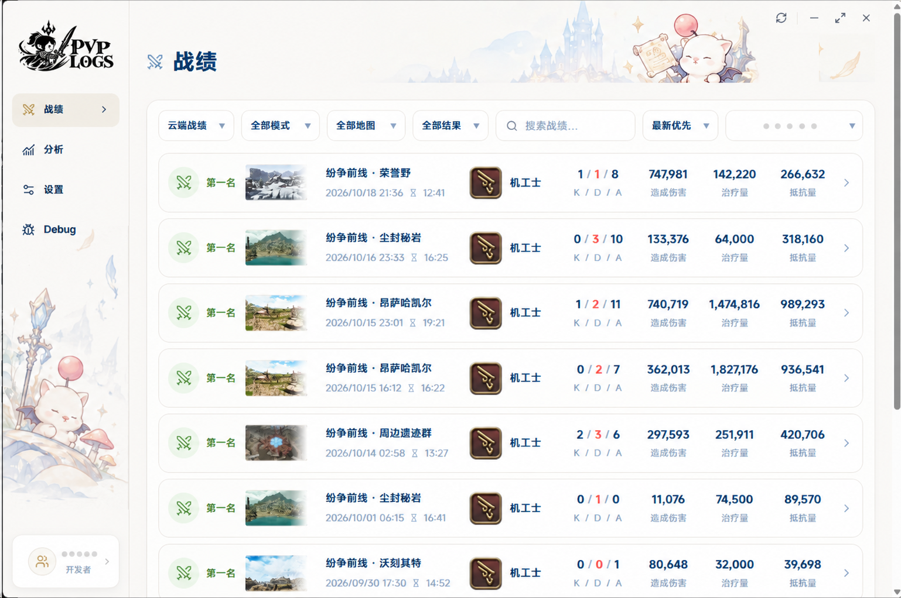Click the 分析 chart icon in sidebar
Image resolution: width=901 pixels, height=598 pixels.
28,150
